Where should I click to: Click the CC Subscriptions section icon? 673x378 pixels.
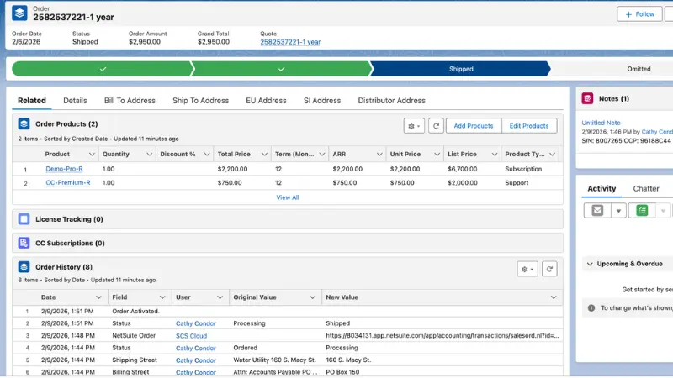(24, 243)
